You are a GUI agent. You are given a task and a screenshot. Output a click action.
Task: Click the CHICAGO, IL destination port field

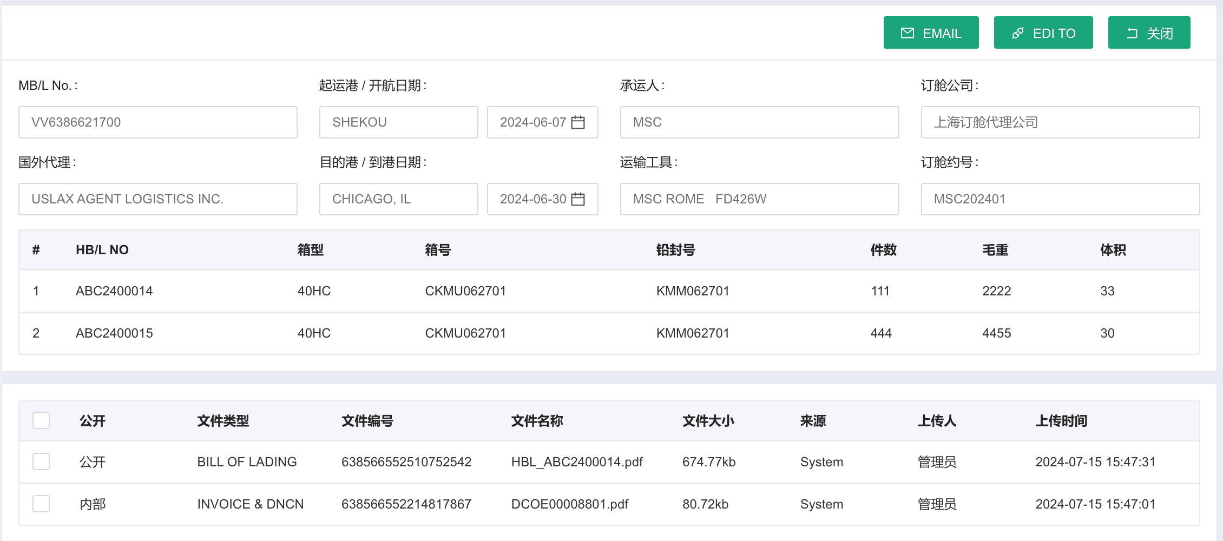(x=398, y=199)
